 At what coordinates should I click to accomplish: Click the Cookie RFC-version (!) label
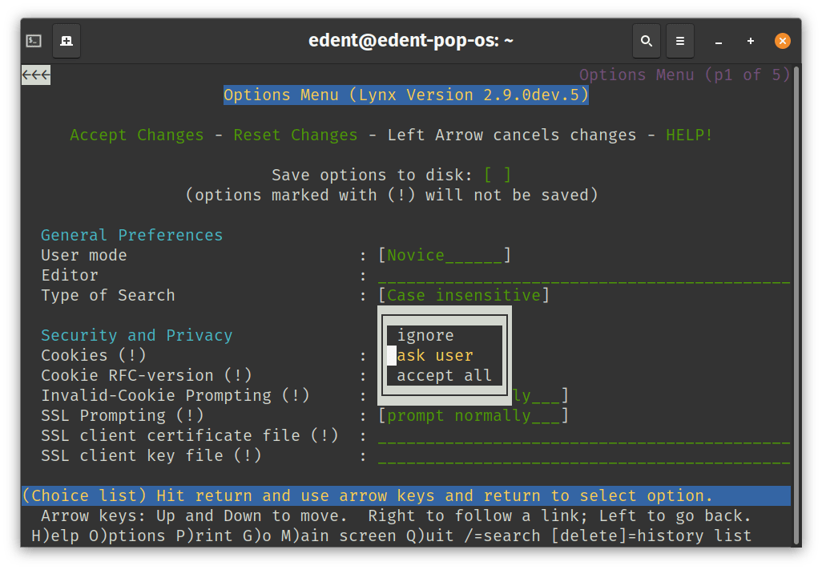tap(147, 375)
